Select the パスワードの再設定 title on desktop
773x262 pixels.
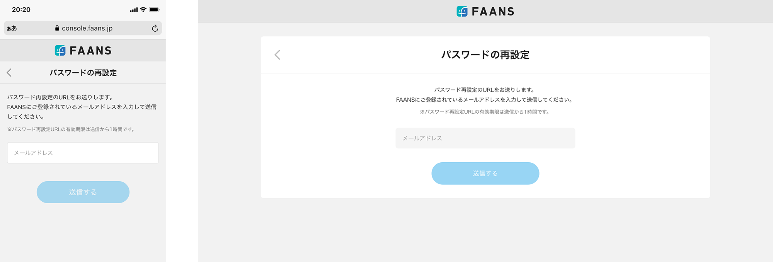[485, 55]
